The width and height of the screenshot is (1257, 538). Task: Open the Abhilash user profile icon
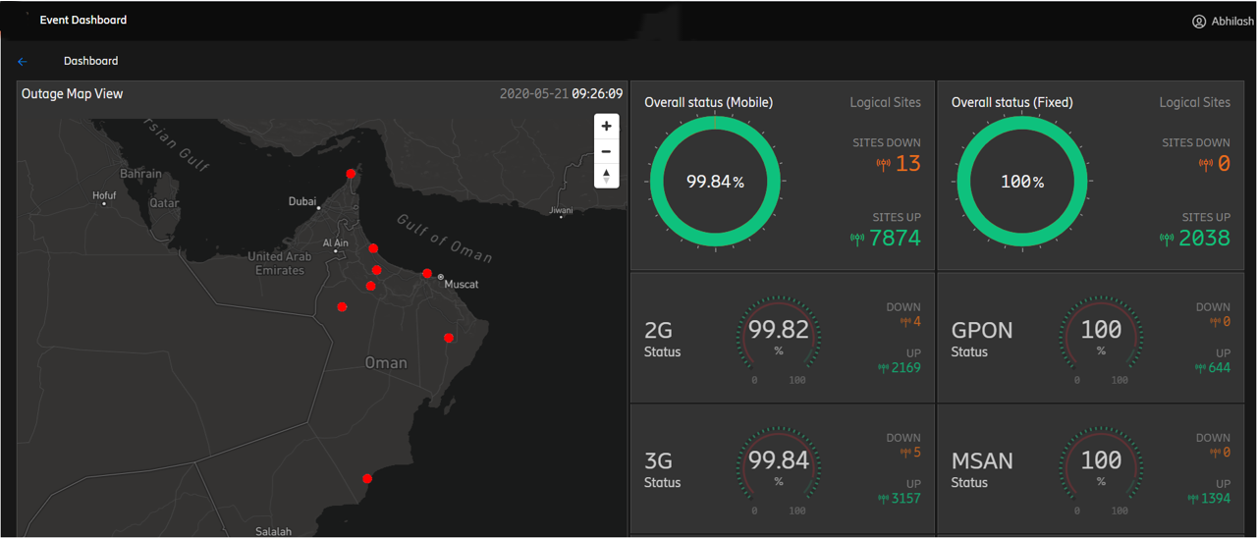[x=1198, y=22]
